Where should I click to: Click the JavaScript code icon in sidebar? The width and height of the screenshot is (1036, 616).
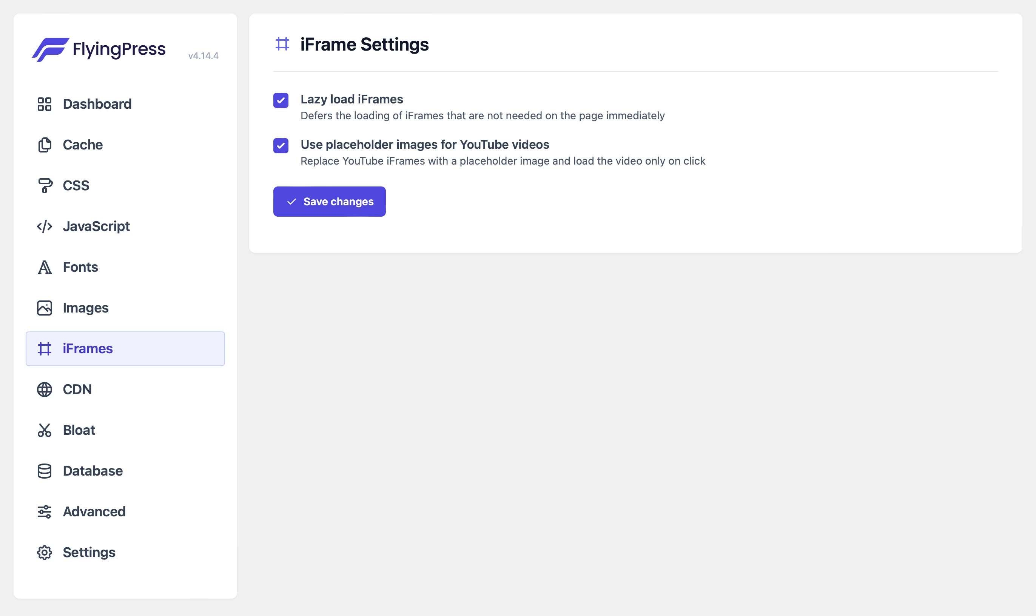pos(45,226)
